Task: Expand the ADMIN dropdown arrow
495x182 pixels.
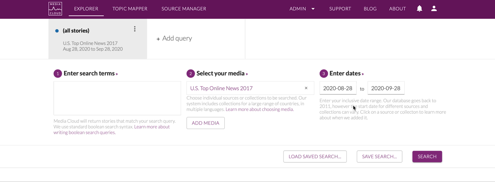Action: point(313,9)
